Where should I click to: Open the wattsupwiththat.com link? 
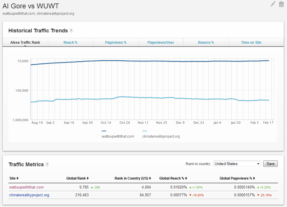pyautogui.click(x=26, y=187)
